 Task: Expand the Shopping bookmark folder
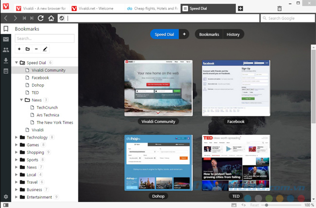point(17,152)
